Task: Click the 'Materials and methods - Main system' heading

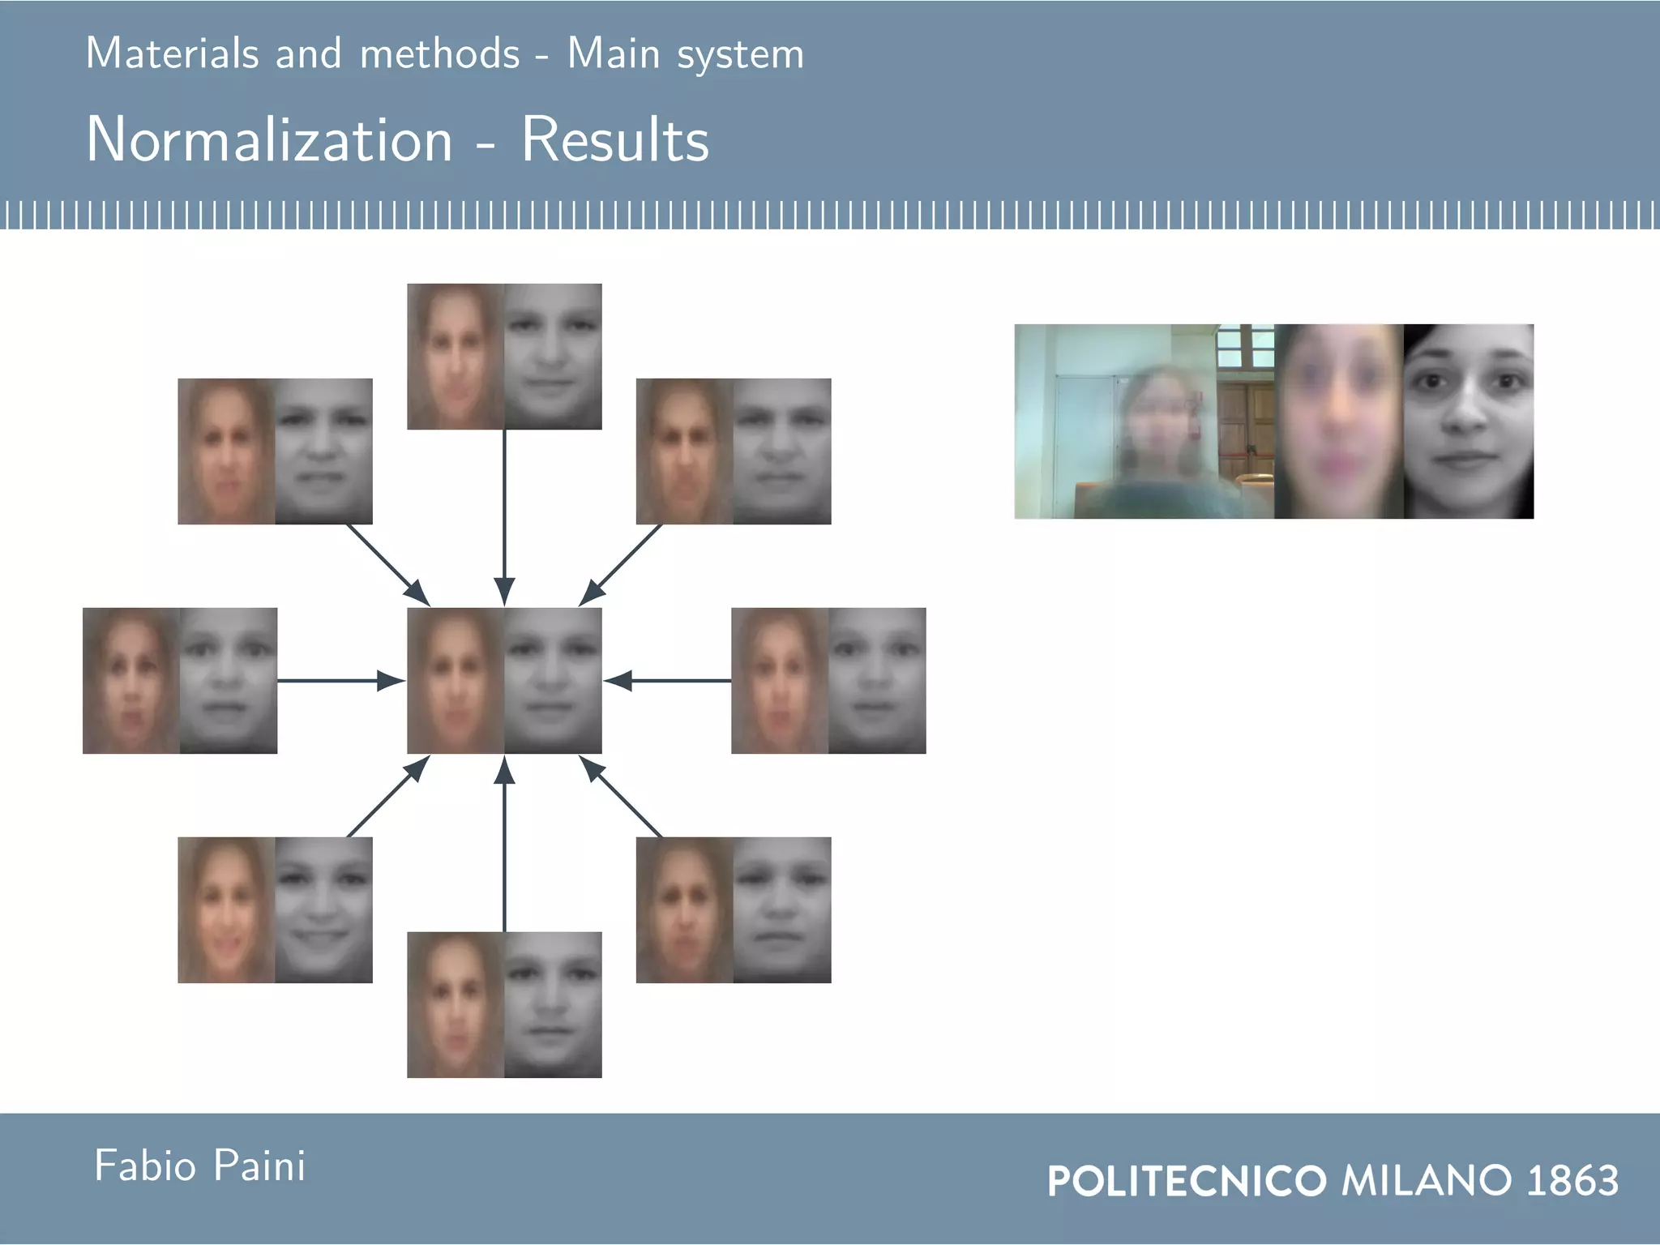Action: click(445, 54)
